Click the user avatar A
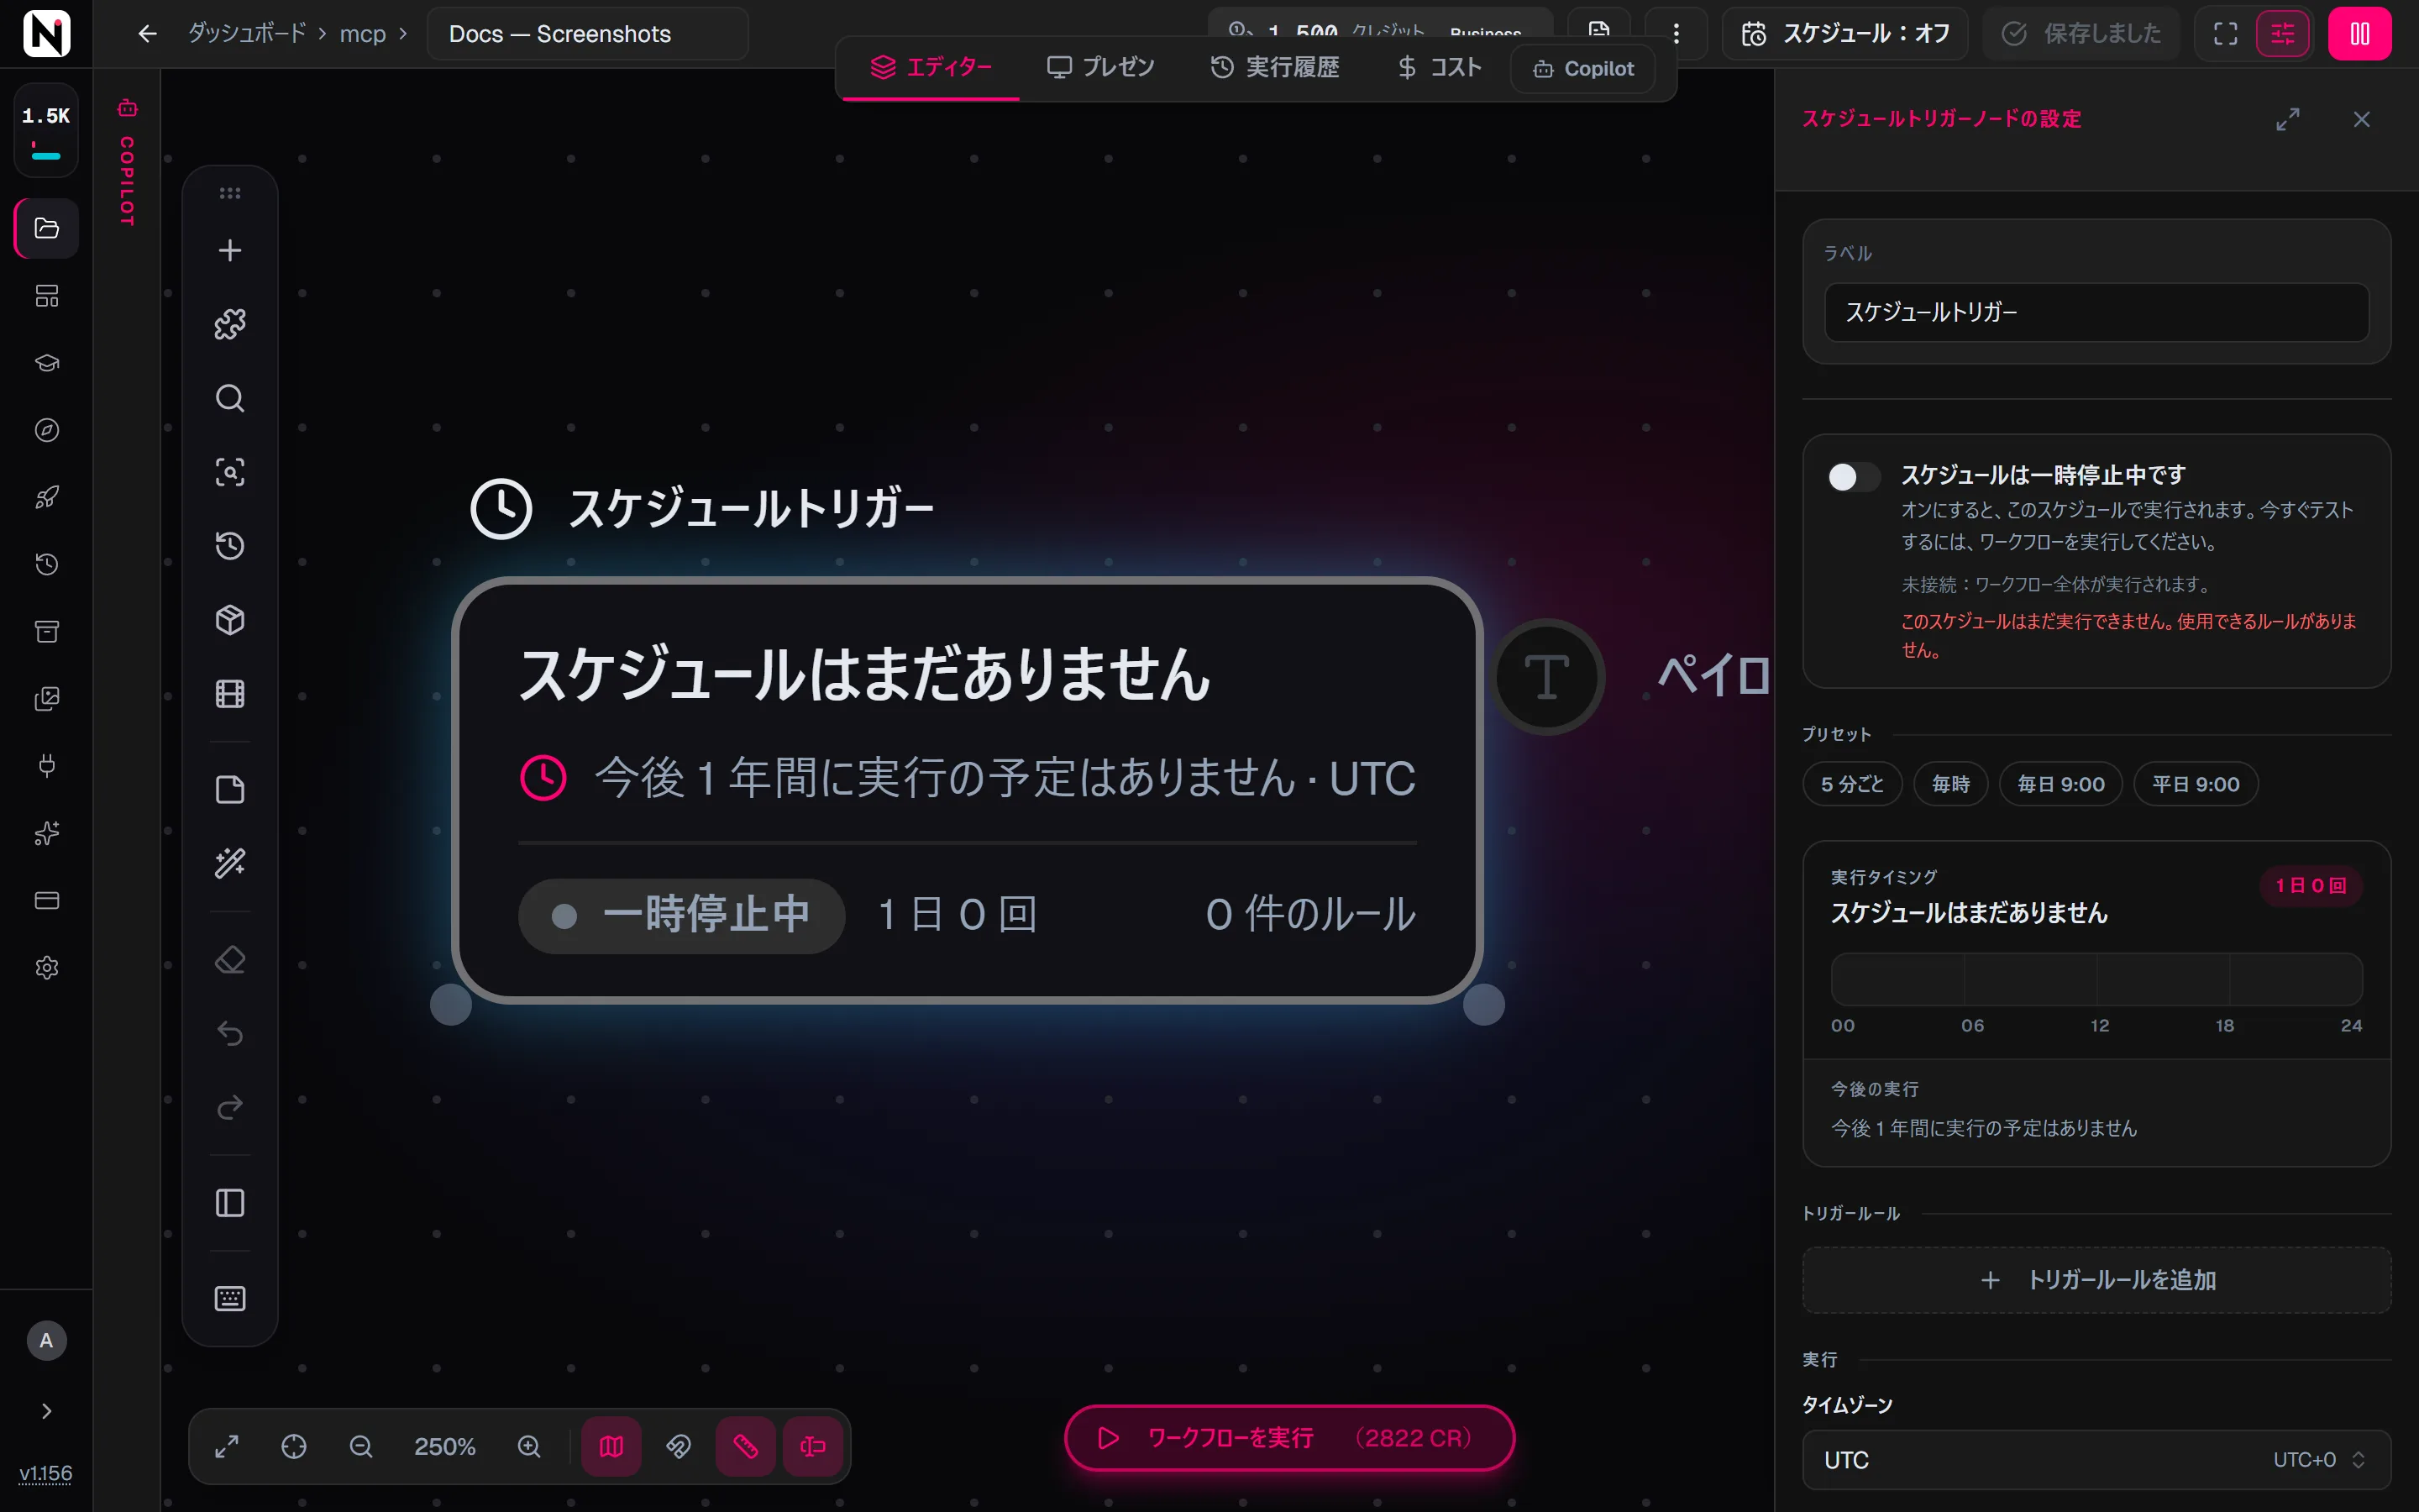 (46, 1341)
